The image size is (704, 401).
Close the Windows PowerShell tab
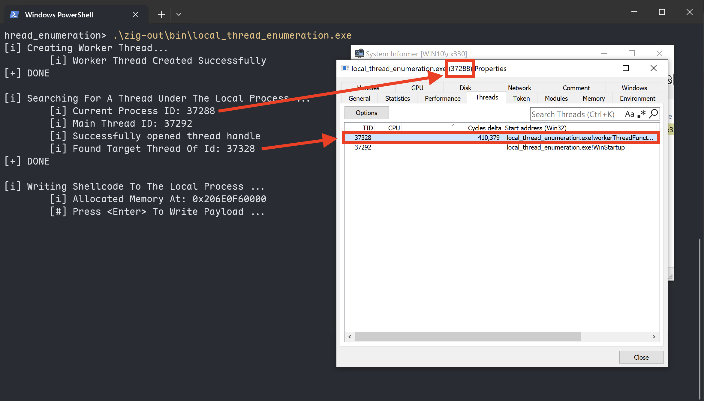[x=136, y=14]
